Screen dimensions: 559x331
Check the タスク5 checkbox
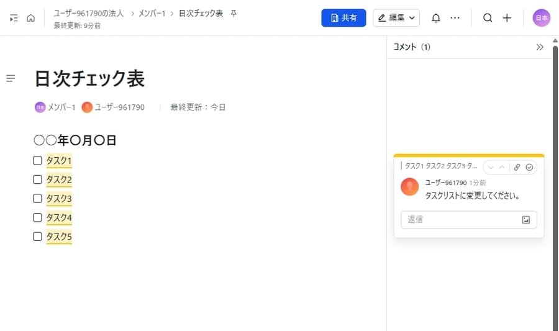37,237
